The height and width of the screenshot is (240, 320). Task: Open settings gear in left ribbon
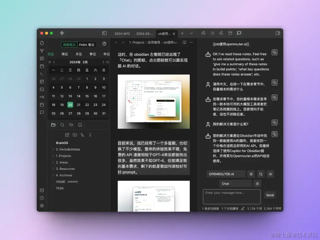click(42, 206)
